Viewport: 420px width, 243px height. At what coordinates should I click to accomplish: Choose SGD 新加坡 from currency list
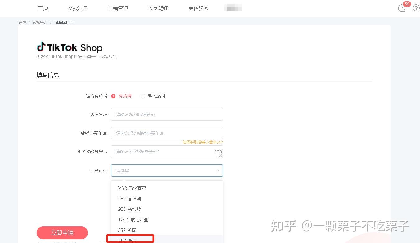click(167, 209)
